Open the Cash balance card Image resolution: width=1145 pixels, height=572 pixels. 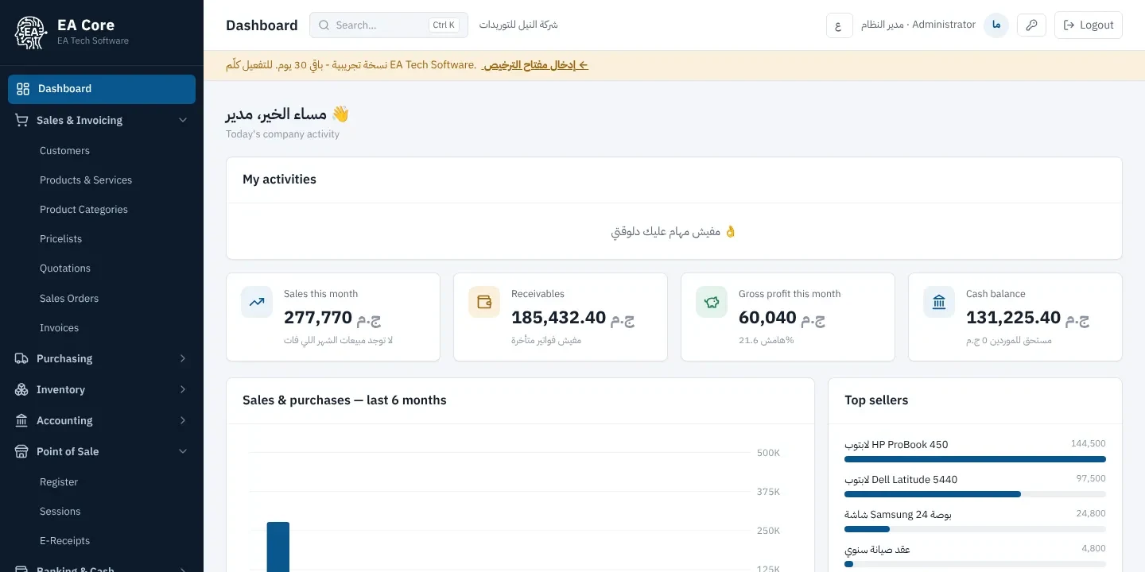[1015, 317]
